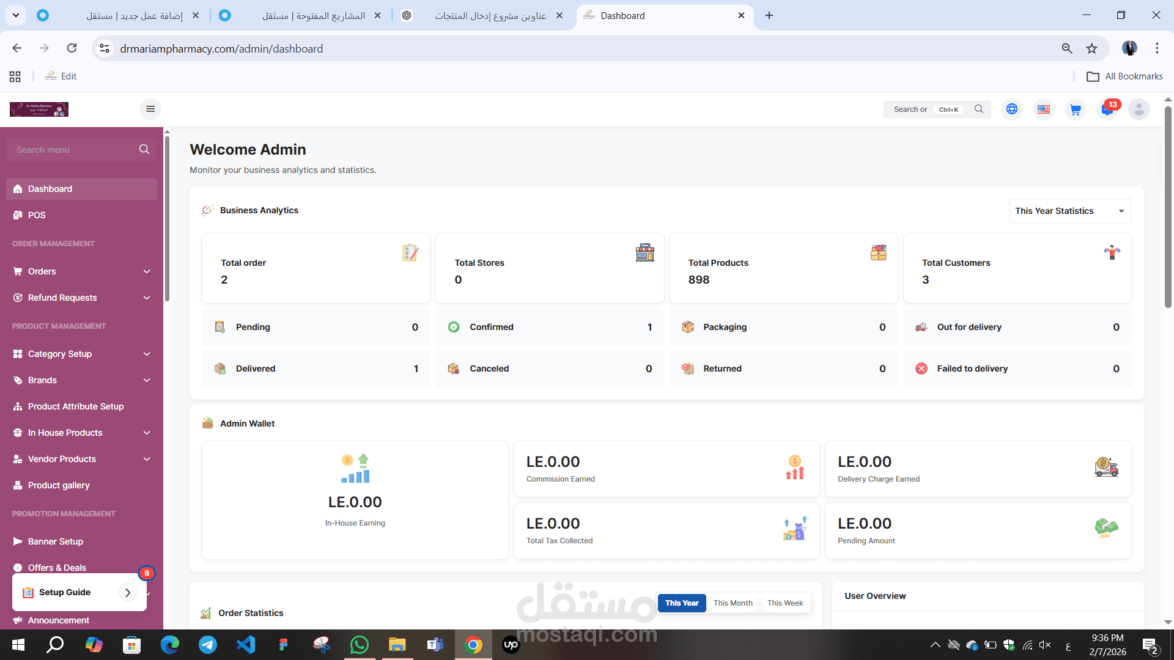Open Banner Setup in sidebar

tap(55, 541)
